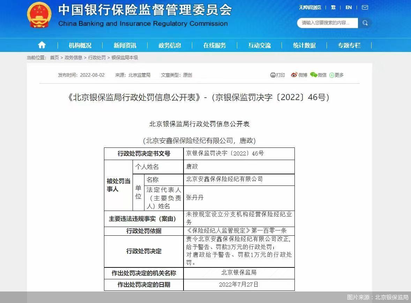The image size is (411, 303).
Task: Click the label 法定代表人（主要负责人）姓名
Action: pos(164,198)
